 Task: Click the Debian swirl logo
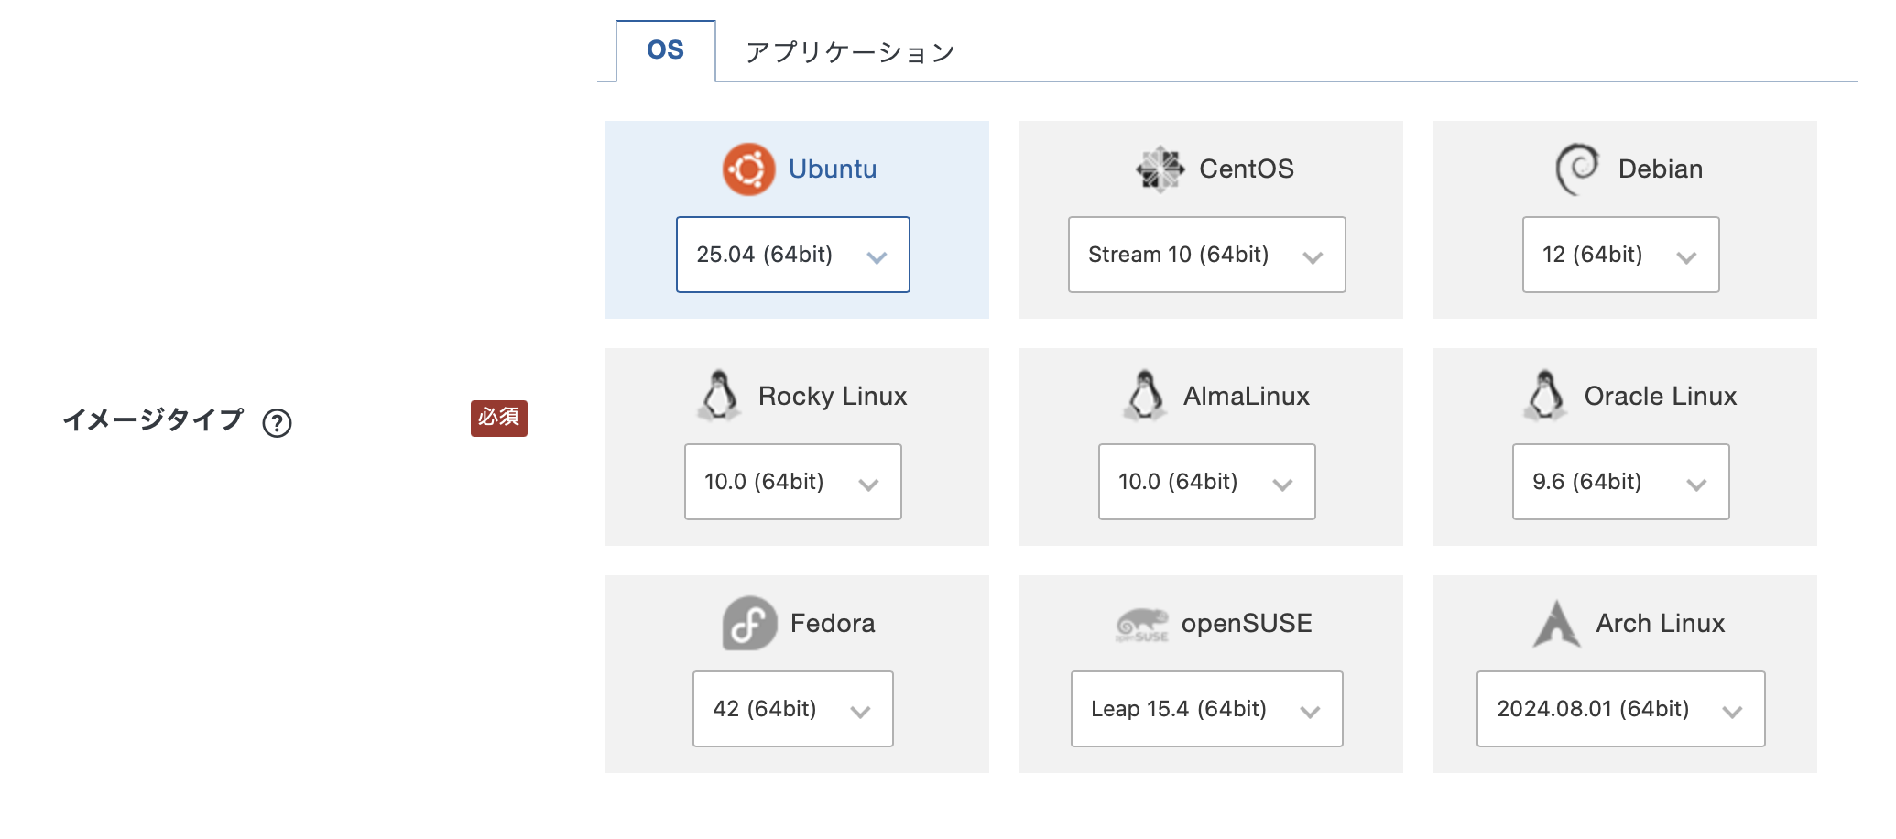click(x=1577, y=169)
